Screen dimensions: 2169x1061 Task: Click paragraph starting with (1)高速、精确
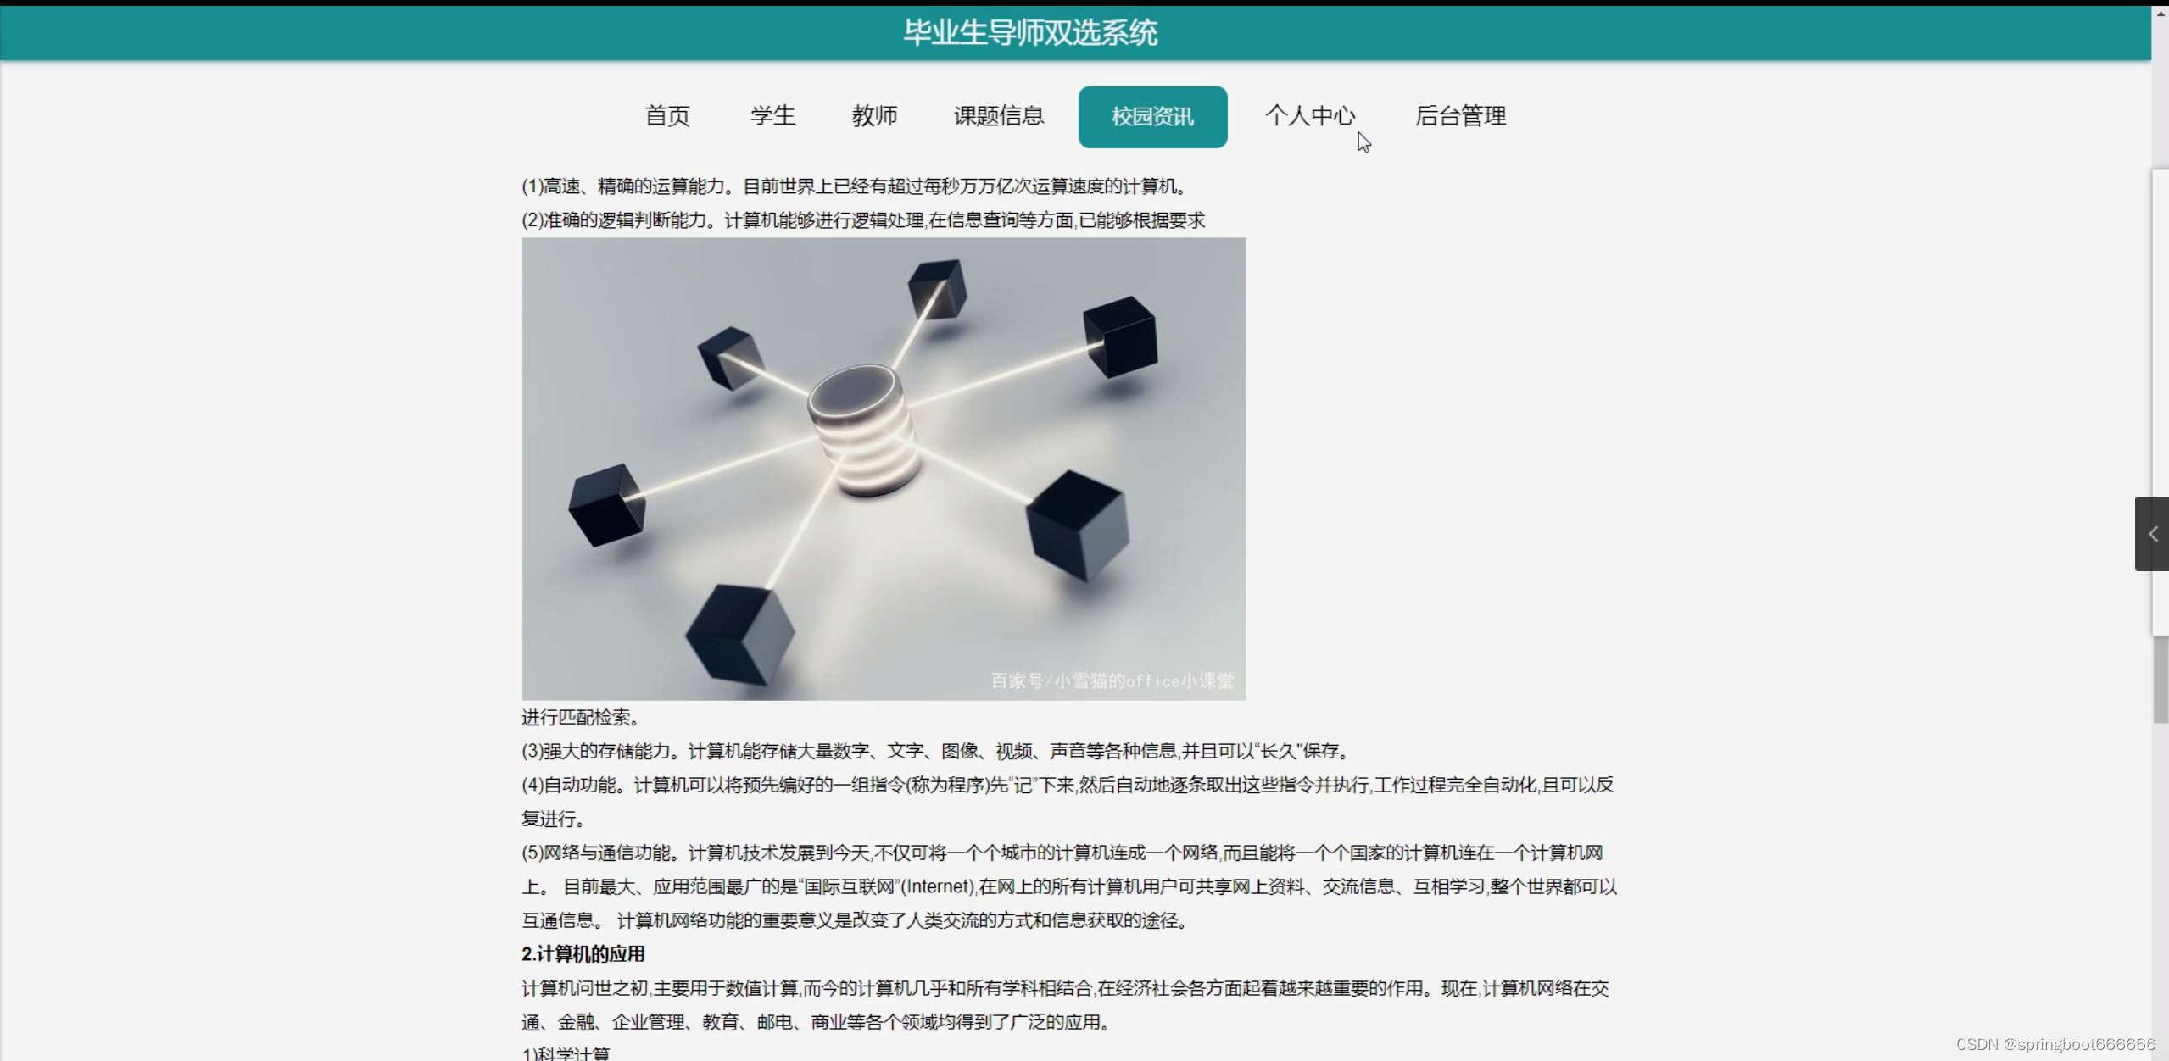[855, 186]
